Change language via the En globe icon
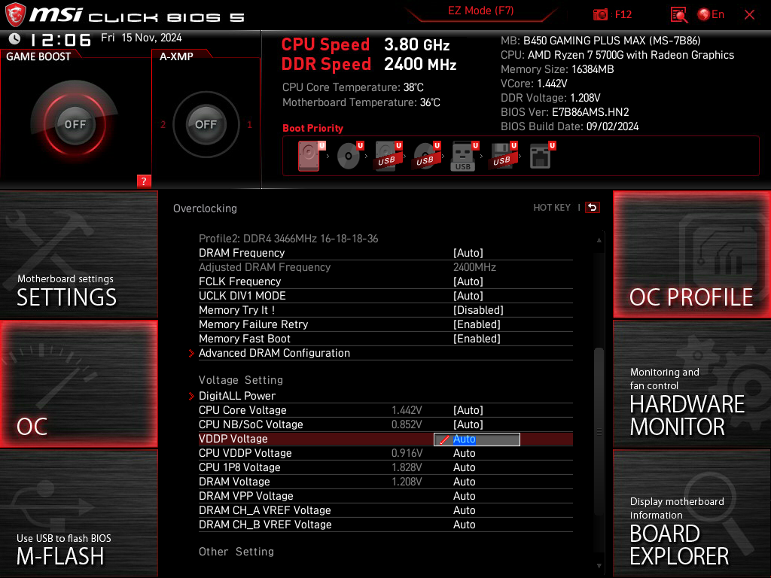771x578 pixels. (711, 14)
